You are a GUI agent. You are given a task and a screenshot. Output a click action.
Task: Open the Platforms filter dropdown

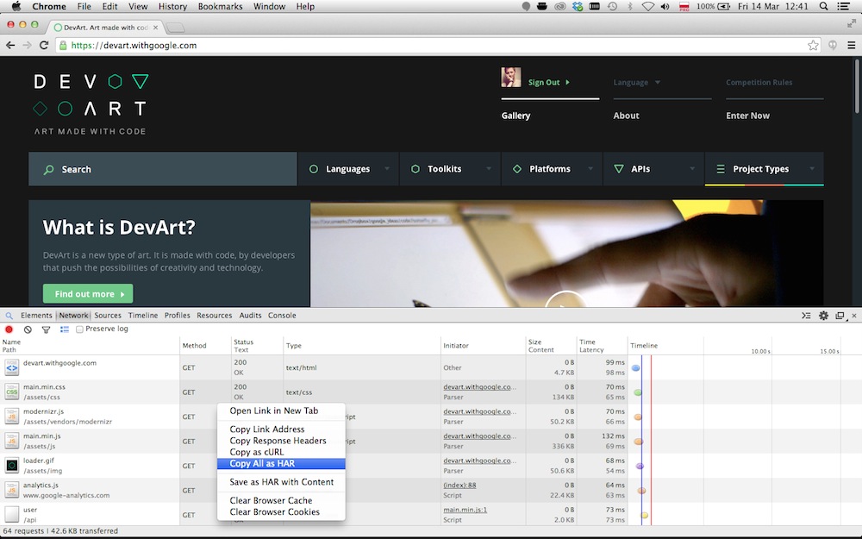point(552,169)
